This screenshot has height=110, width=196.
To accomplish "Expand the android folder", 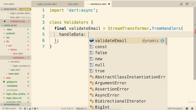I will click(x=10, y=33).
